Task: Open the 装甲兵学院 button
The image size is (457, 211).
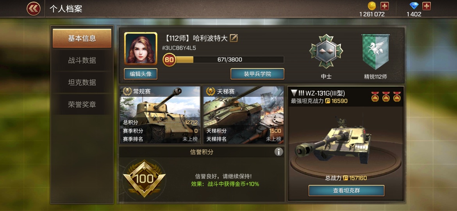Action: tap(257, 74)
